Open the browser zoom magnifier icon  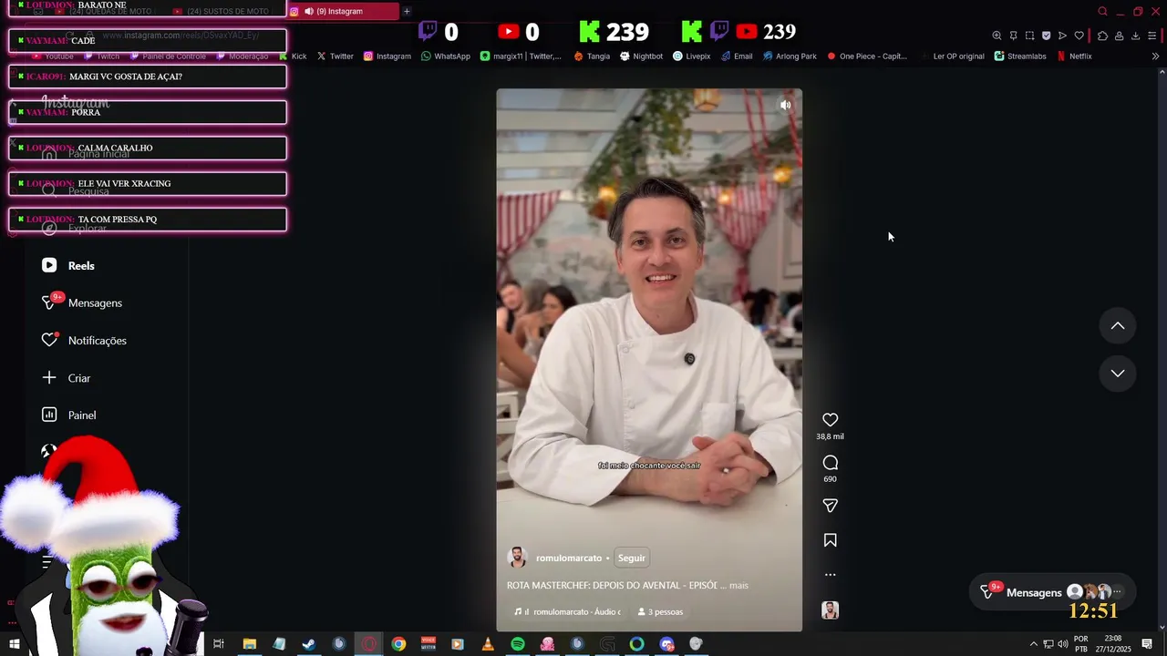point(997,36)
